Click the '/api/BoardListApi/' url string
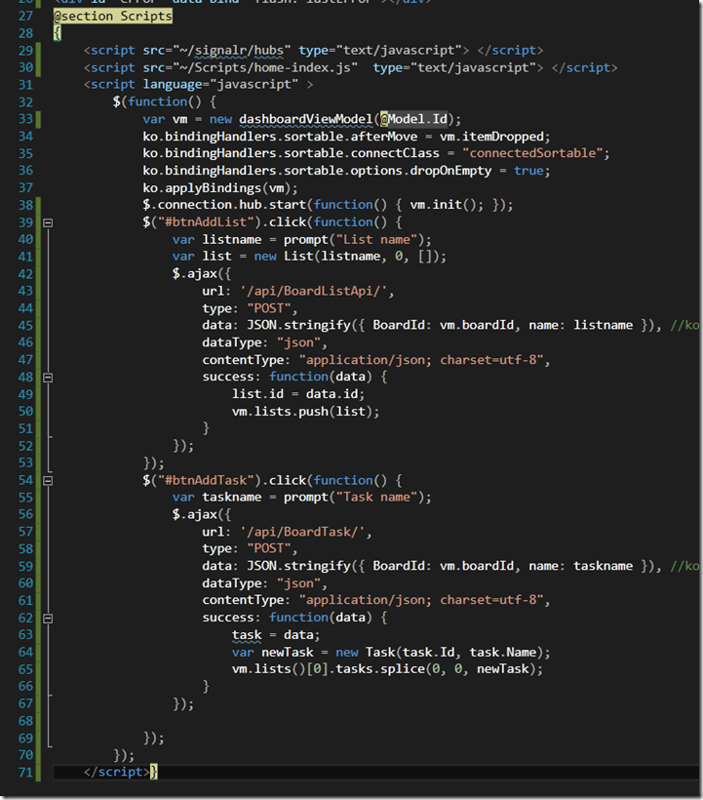 click(x=314, y=292)
